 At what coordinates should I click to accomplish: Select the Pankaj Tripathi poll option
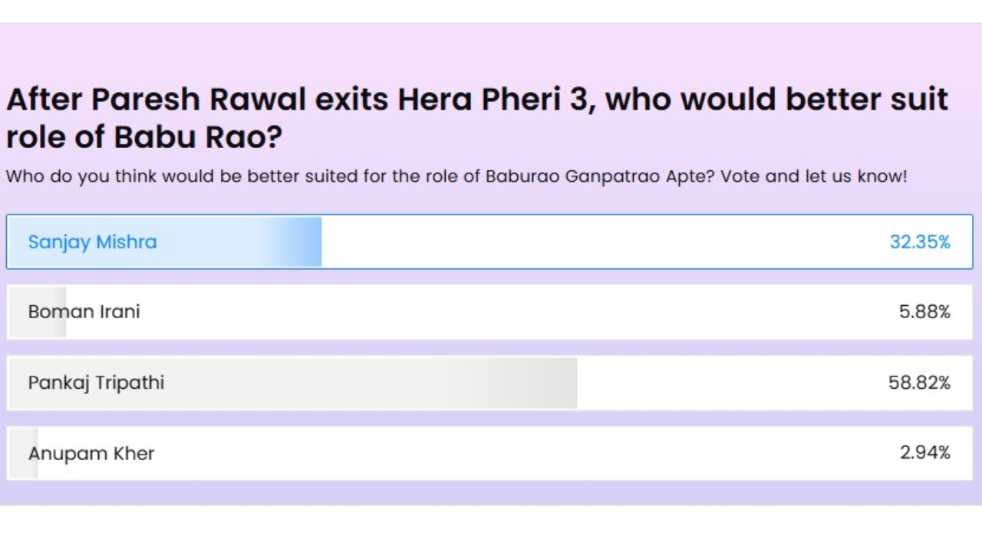(x=489, y=383)
